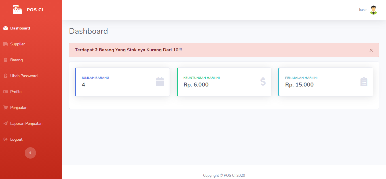Screen dimensions: 386x179
Task: Go to the Laporan Penjualan menu
Action: pos(26,123)
